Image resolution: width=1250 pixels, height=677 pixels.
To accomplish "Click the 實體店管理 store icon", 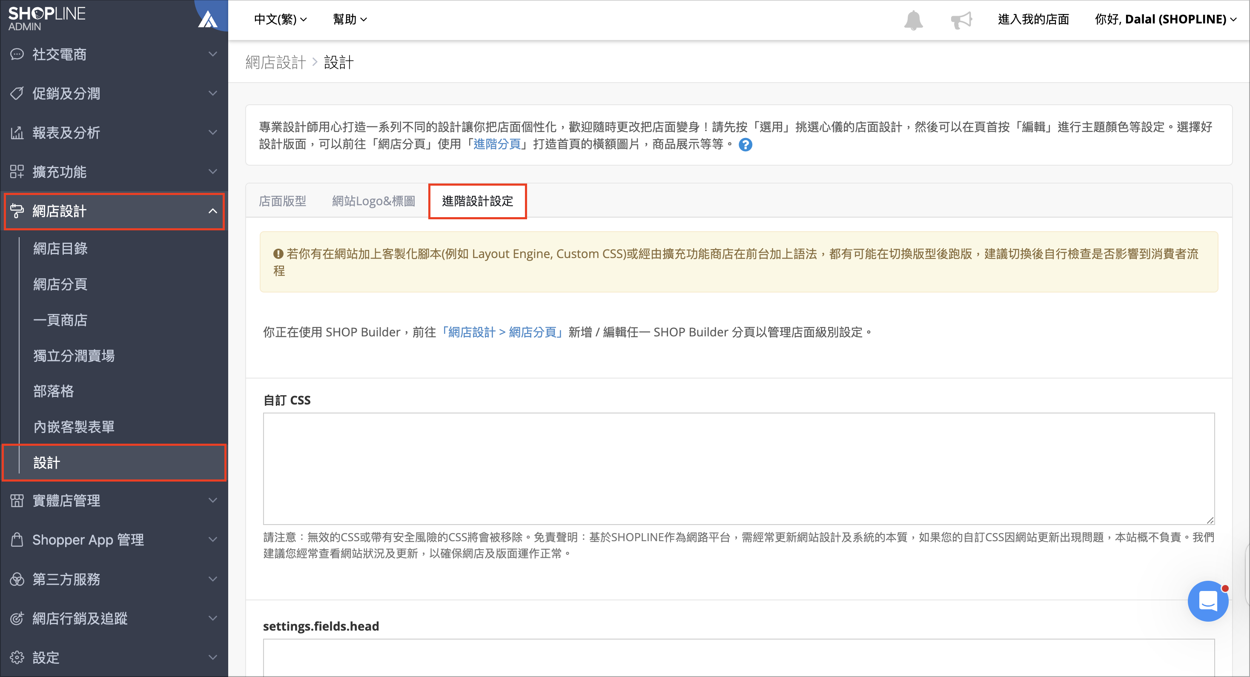I will click(17, 500).
